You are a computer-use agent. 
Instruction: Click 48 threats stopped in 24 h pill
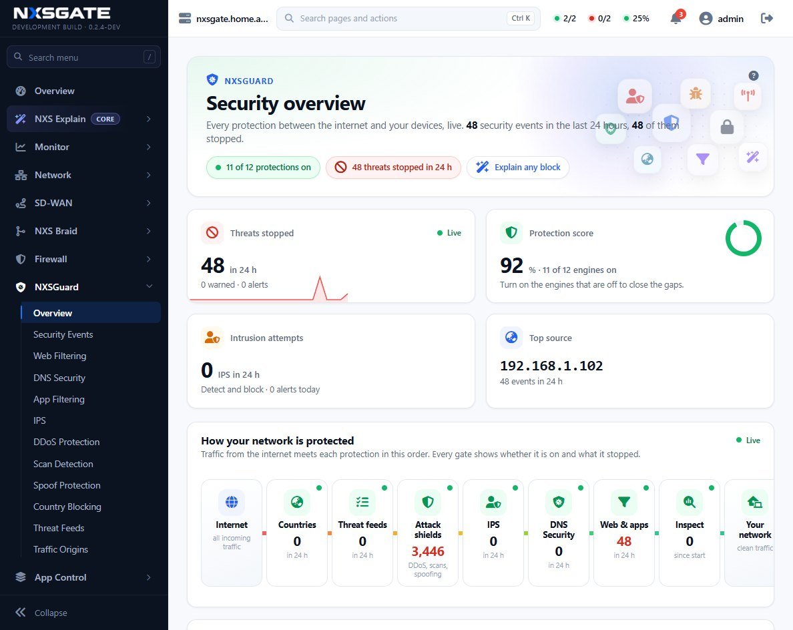pyautogui.click(x=393, y=168)
